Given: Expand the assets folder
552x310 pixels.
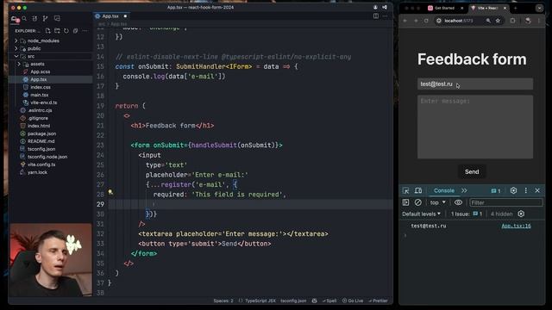Looking at the screenshot, I should [x=19, y=64].
